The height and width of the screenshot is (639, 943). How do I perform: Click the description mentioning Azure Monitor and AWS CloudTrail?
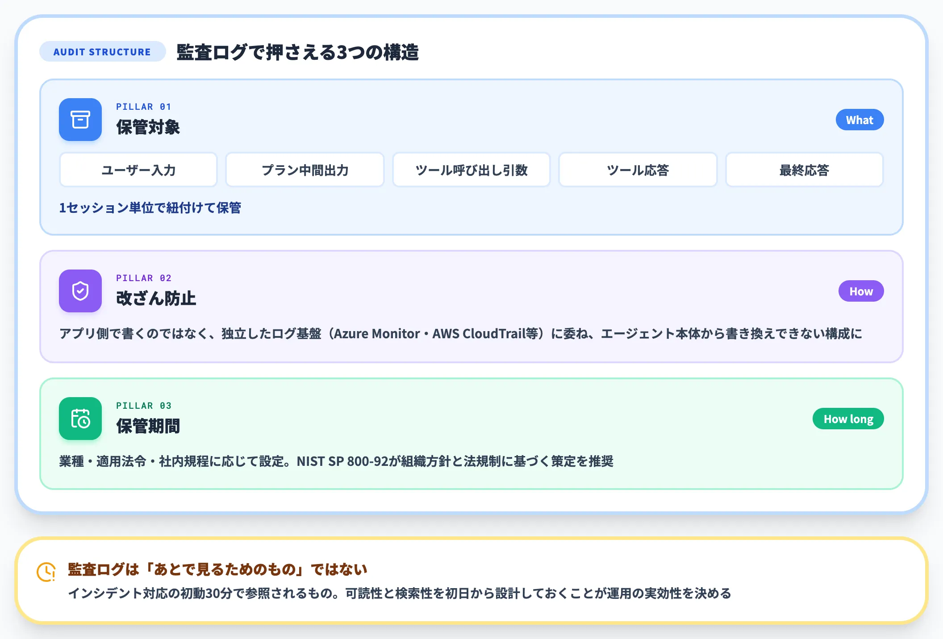pyautogui.click(x=461, y=333)
